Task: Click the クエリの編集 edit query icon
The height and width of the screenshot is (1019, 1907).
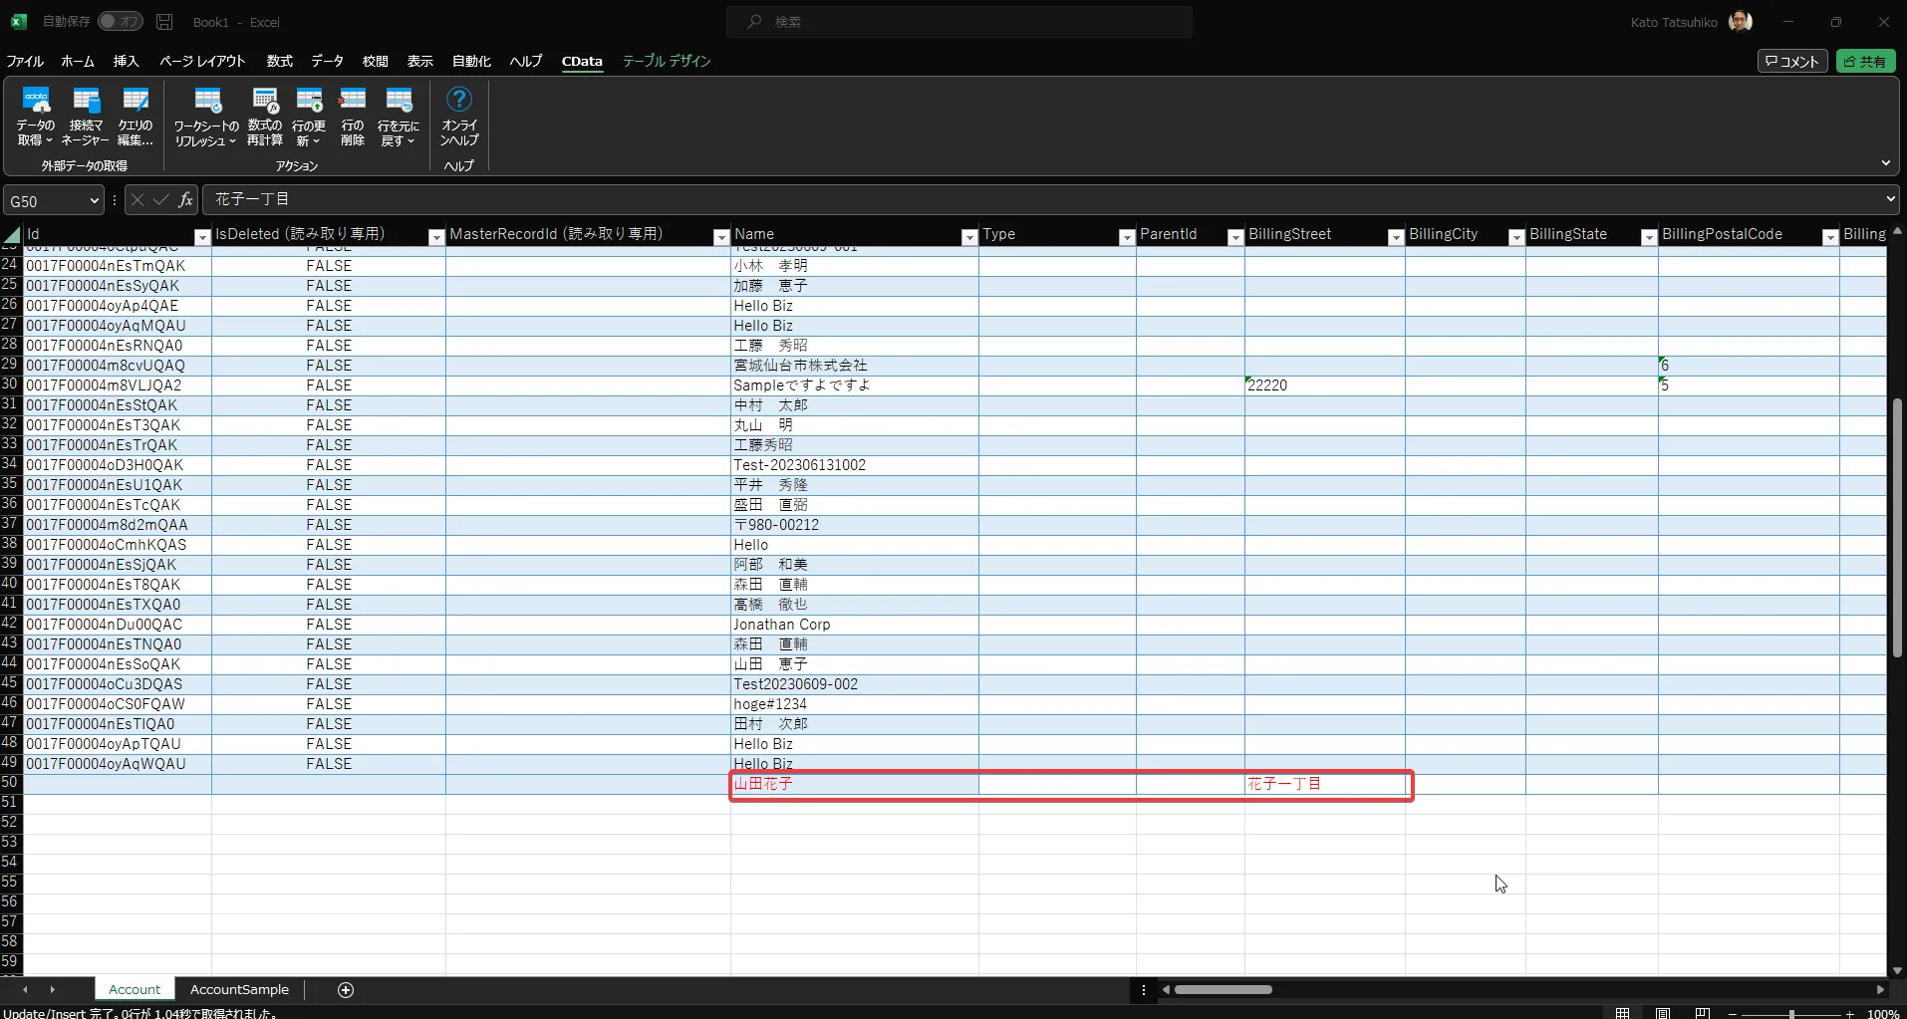Action: pyautogui.click(x=136, y=116)
